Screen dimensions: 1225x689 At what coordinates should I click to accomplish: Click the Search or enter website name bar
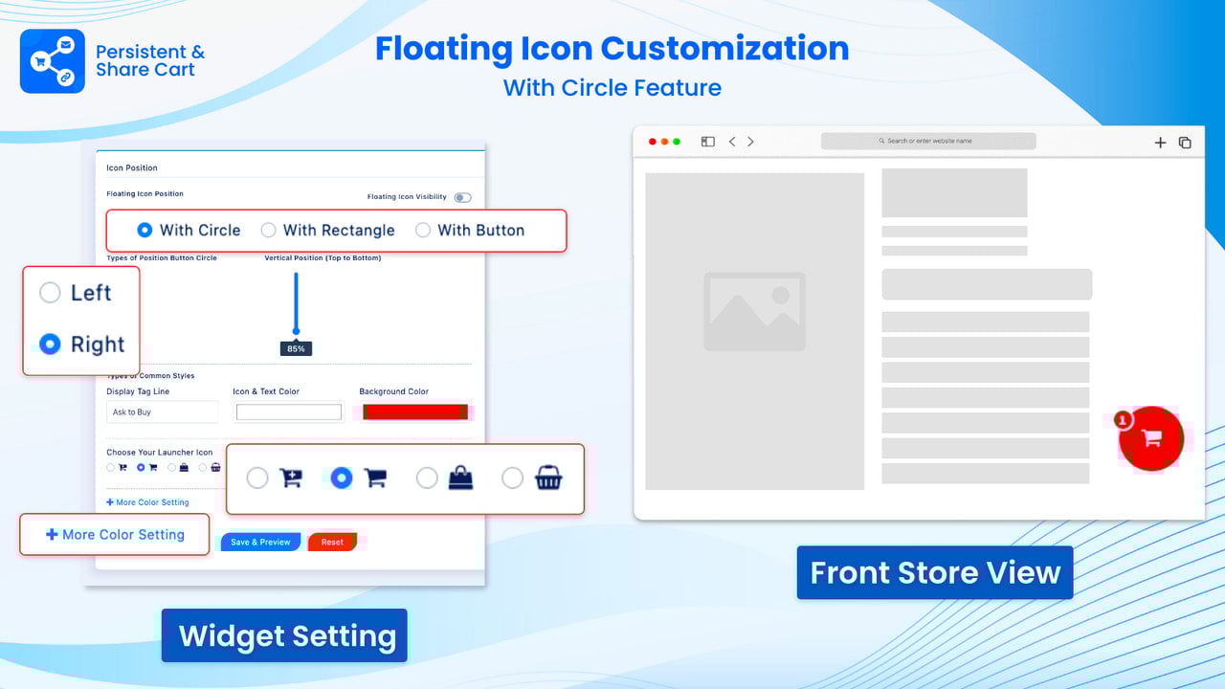pos(928,141)
